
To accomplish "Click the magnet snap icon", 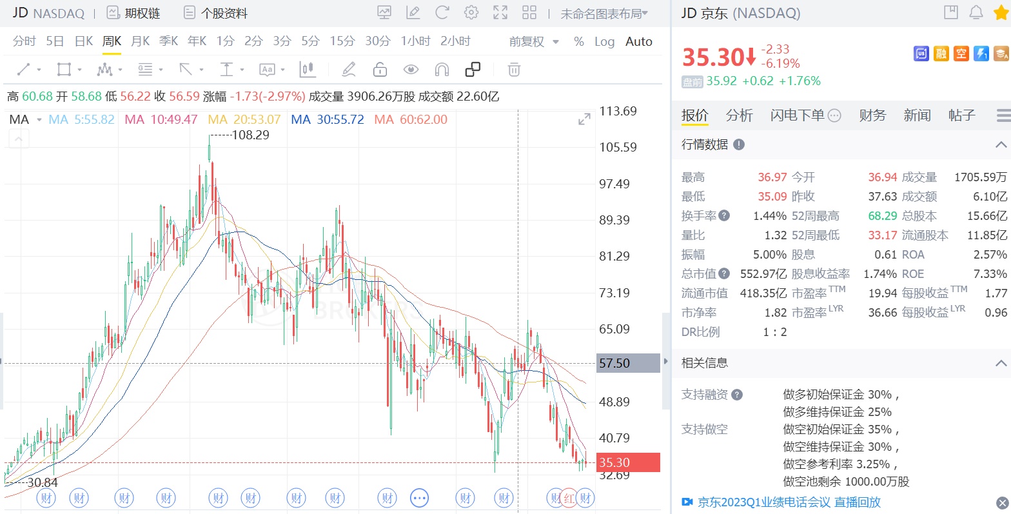I will coord(442,69).
